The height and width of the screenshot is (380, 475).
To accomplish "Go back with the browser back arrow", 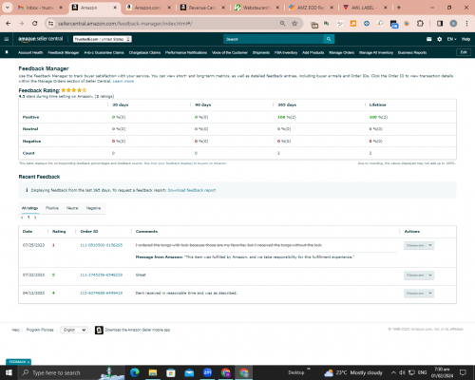I will (9, 24).
